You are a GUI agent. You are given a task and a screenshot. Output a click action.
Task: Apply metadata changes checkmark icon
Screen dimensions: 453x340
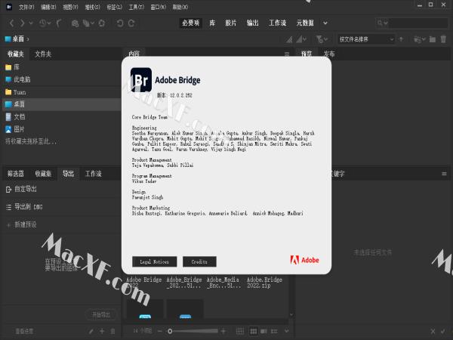pyautogui.click(x=443, y=332)
